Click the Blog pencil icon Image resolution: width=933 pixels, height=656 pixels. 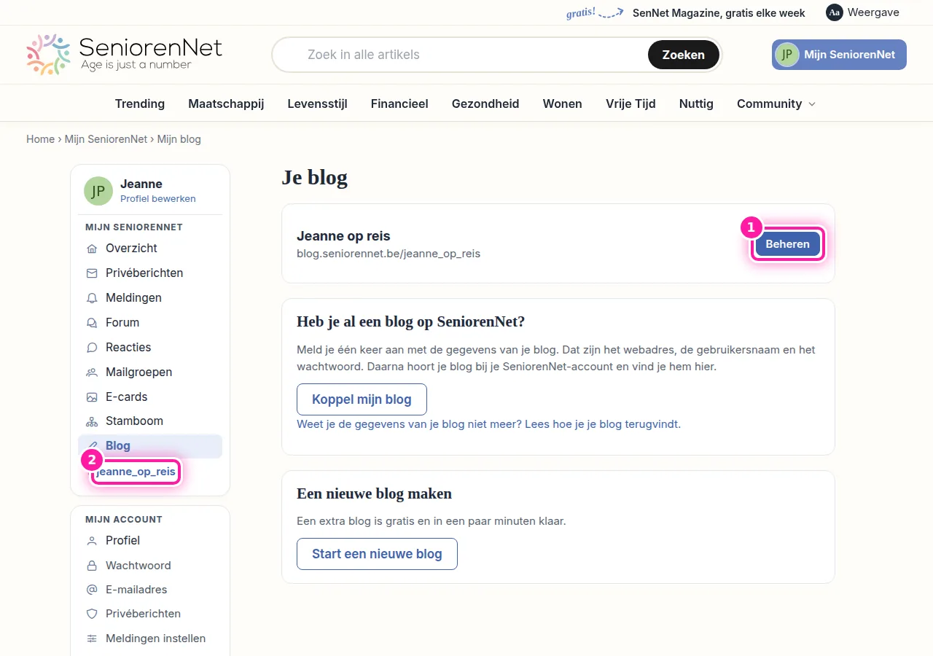point(92,446)
